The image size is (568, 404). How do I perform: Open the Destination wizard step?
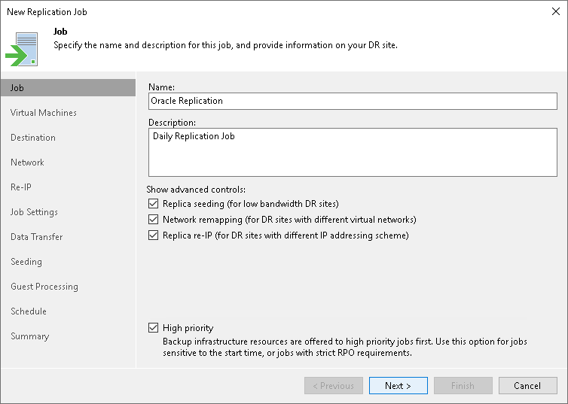[33, 138]
